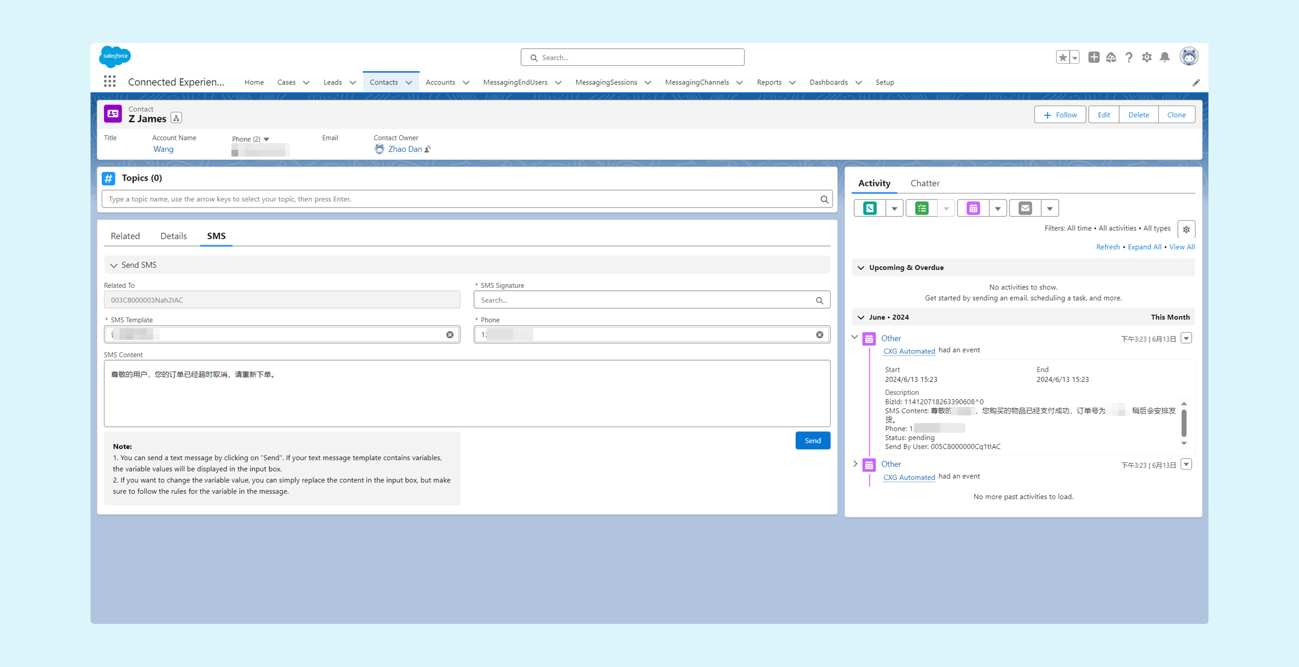
Task: Click the Edit button
Action: [x=1103, y=115]
